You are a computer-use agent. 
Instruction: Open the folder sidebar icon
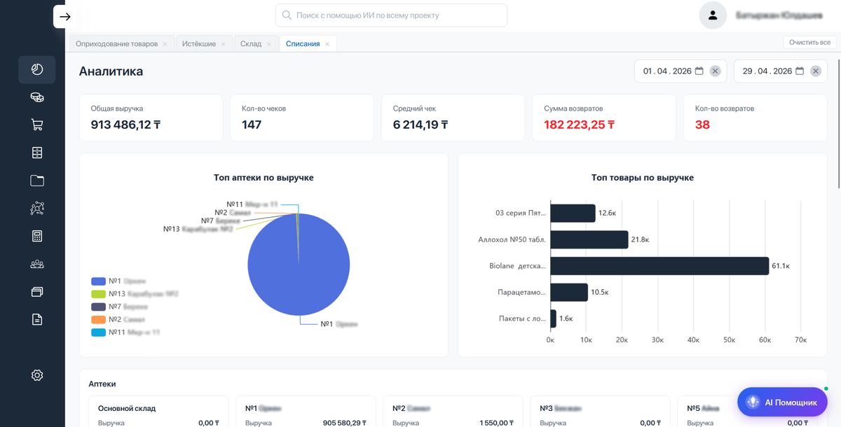[x=37, y=181]
